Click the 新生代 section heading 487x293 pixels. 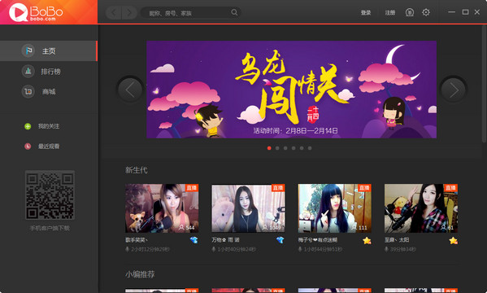click(137, 170)
